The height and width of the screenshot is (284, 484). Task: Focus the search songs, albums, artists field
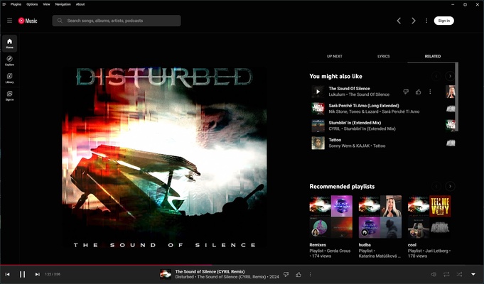pyautogui.click(x=117, y=21)
